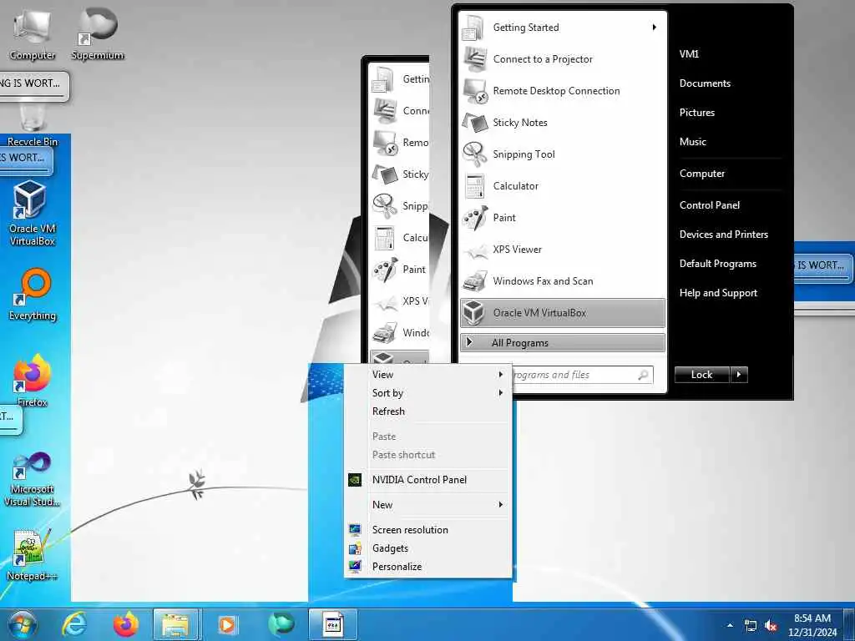Screen dimensions: 855x641
Task: Open Help and Support
Action: tap(718, 293)
